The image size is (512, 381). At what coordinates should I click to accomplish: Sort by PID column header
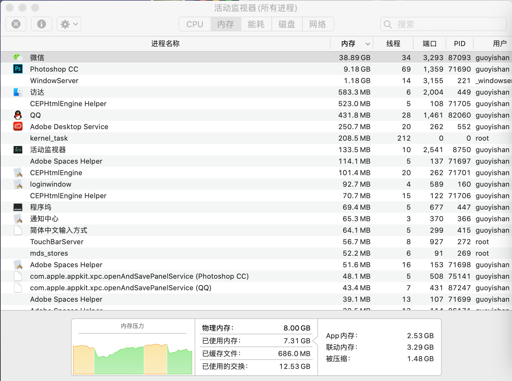click(x=460, y=43)
